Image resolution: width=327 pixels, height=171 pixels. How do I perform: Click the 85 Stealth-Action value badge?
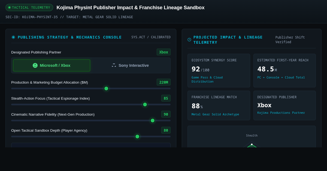tap(166, 98)
